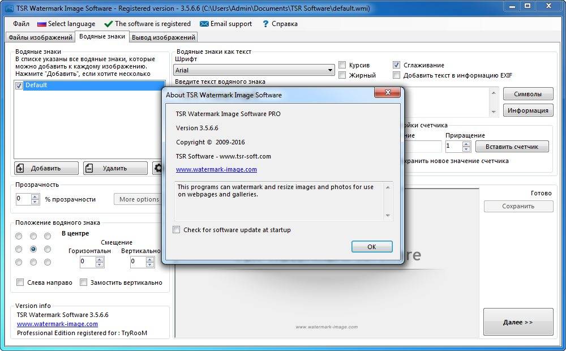The image size is (566, 351).
Task: Click the Добавить button
Action: [x=46, y=168]
